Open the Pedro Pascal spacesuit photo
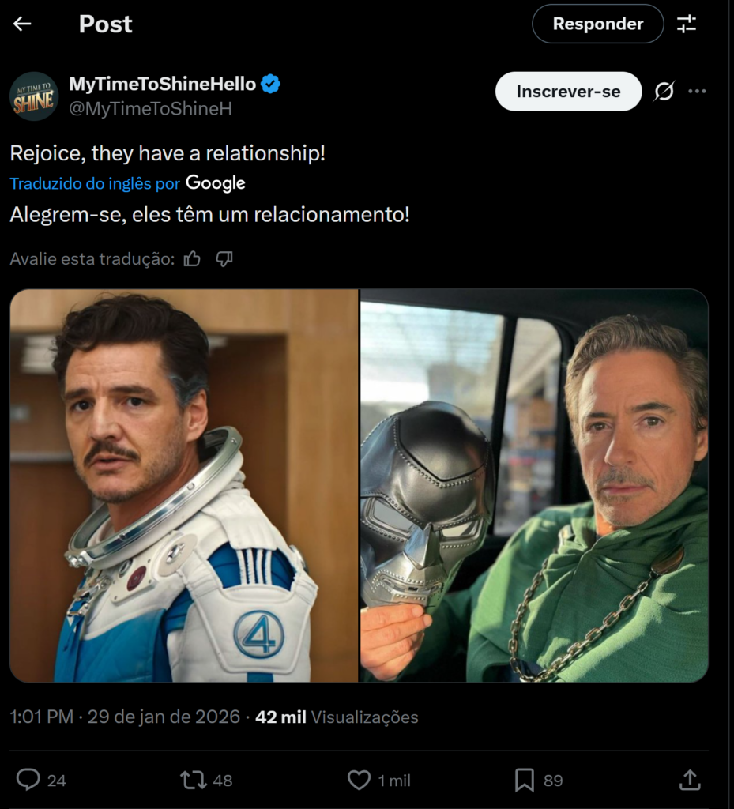734x809 pixels. coord(182,490)
